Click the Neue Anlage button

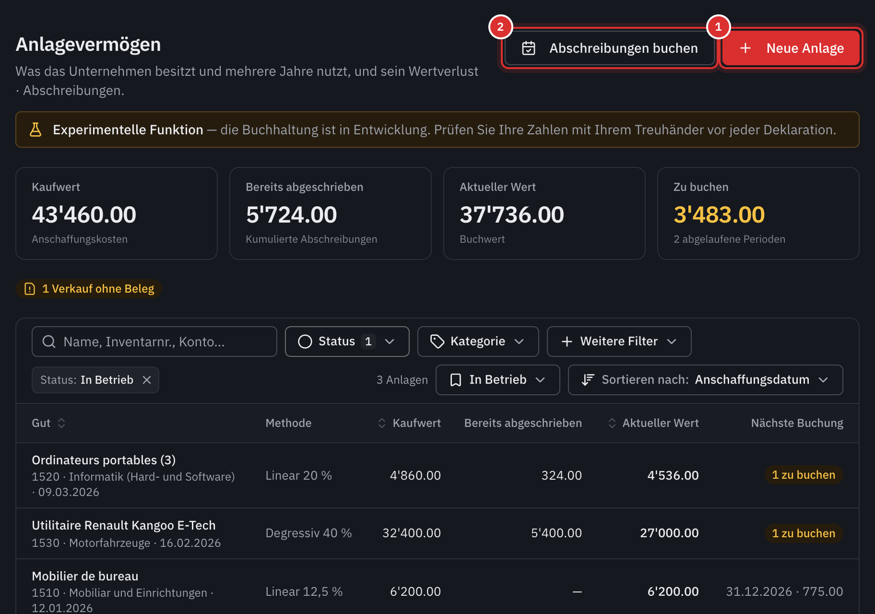coord(791,48)
